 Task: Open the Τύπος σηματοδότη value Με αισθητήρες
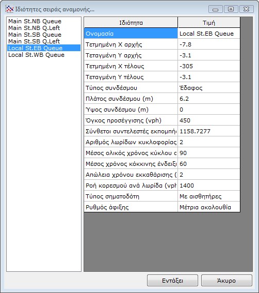[209, 196]
